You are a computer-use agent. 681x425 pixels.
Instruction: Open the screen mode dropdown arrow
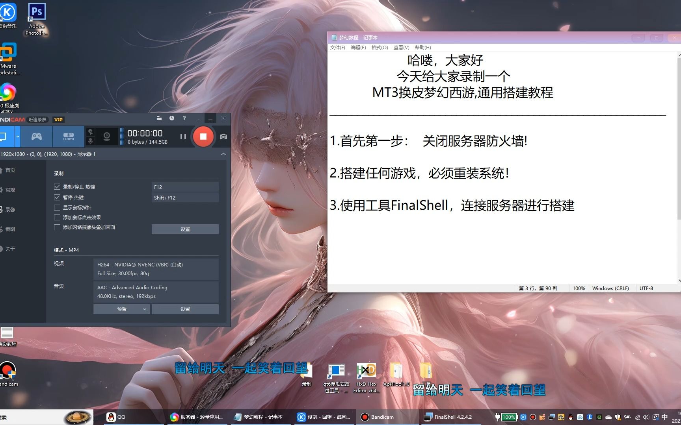pos(18,137)
